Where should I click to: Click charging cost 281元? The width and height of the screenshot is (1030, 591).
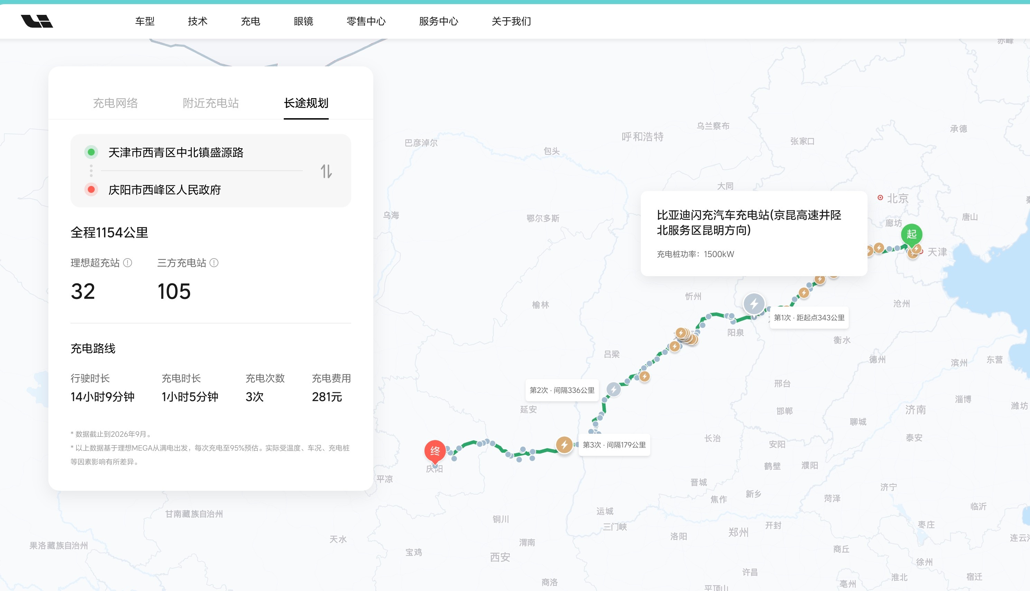point(327,397)
